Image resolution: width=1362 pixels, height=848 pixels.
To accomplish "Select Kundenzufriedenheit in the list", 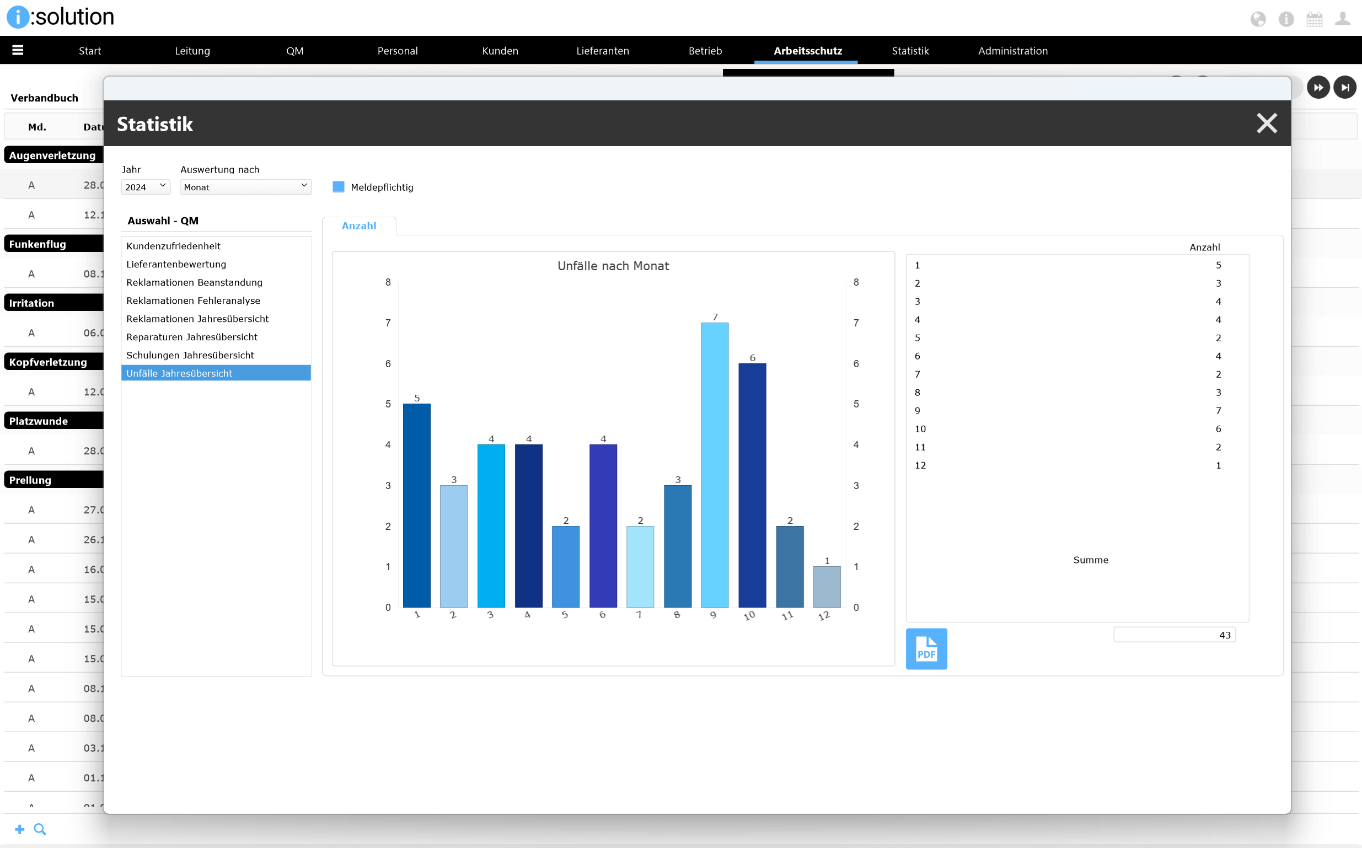I will tap(173, 246).
